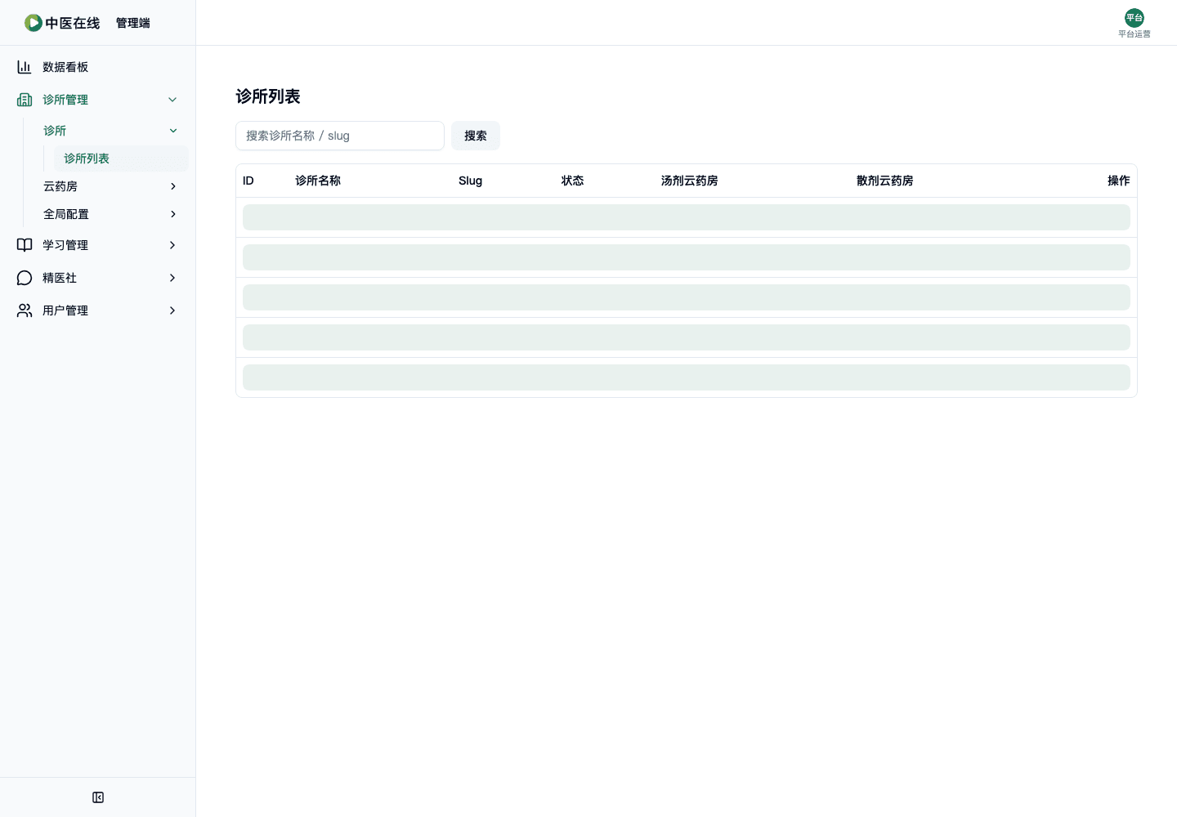Collapse the 诊所 submenu chevron
The image size is (1177, 817).
(173, 131)
